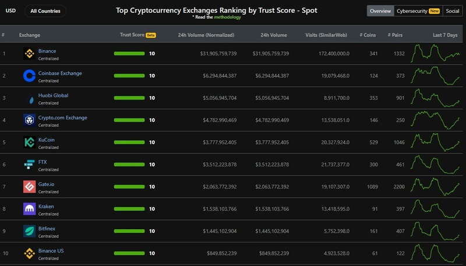
Task: Sort by 24h Volume (Normalized) column
Action: (207, 35)
